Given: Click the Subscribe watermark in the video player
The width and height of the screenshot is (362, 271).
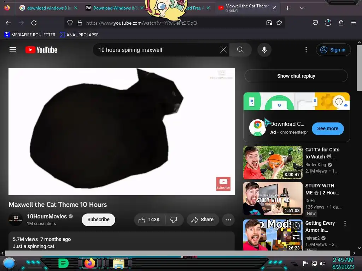Looking at the screenshot, I should (223, 183).
